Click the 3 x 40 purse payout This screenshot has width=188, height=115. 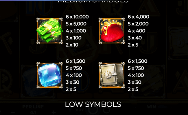click(135, 38)
